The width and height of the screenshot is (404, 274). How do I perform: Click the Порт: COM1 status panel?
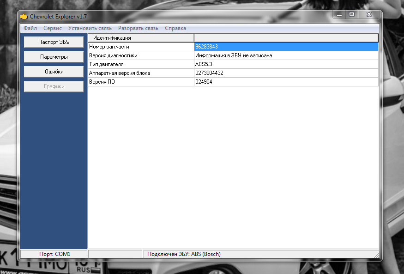[x=54, y=254]
